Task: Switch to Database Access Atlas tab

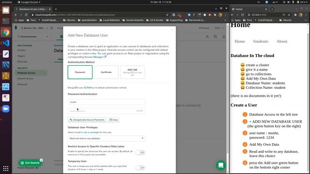Action: (32, 9)
